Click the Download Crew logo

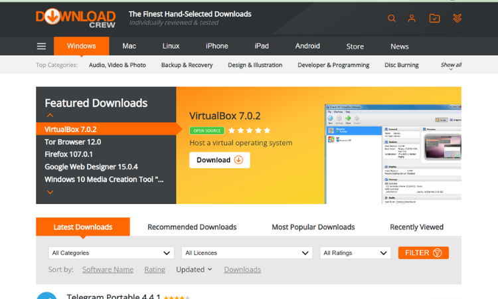point(76,18)
